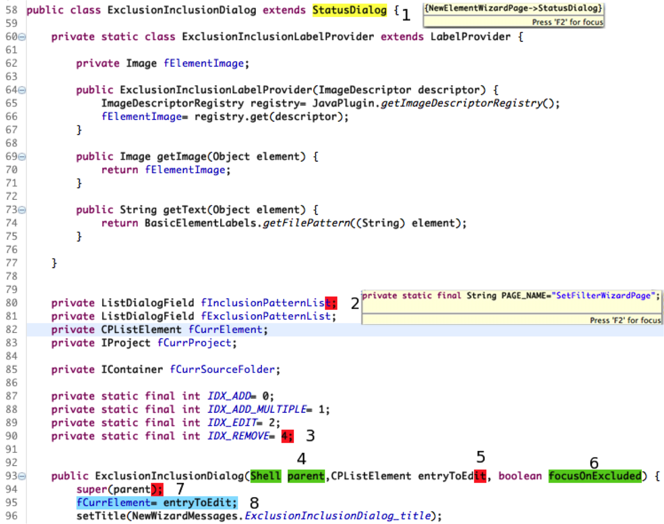
Task: Click the IDX_ADD_MULTIPLE constant name
Action: point(256,409)
